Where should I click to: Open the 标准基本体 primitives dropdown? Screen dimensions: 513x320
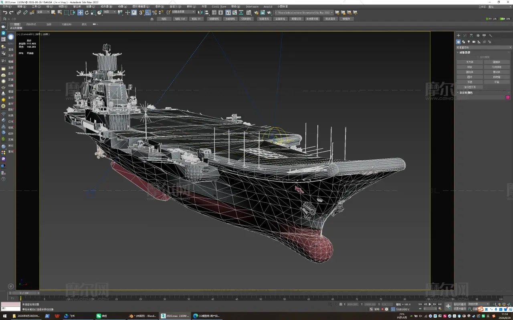[484, 47]
